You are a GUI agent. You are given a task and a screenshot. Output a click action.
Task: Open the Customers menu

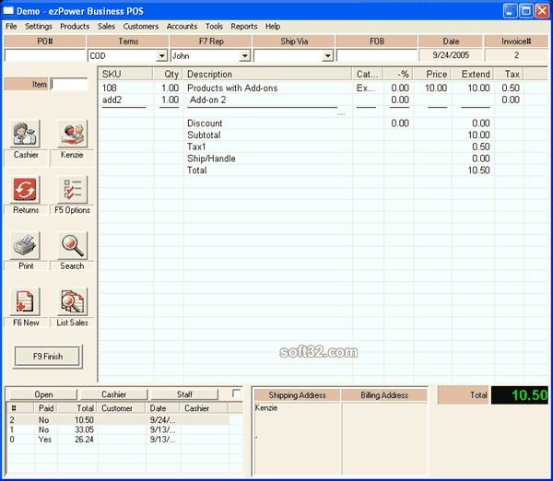click(x=141, y=27)
